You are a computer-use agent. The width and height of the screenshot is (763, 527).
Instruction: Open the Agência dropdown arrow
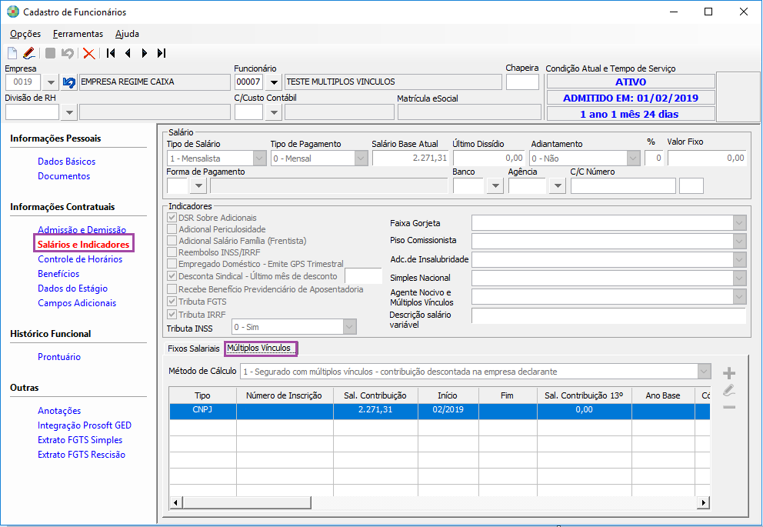(x=558, y=186)
